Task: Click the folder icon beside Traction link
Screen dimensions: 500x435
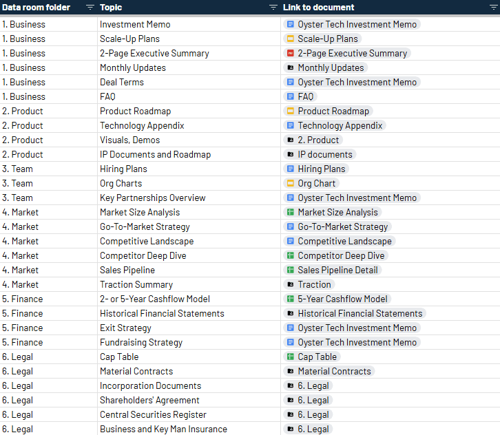Action: tap(291, 284)
